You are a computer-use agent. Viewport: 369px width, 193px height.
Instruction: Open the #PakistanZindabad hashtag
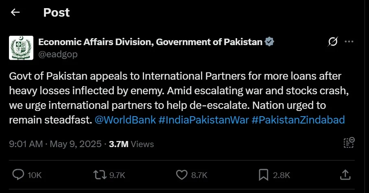[298, 120]
